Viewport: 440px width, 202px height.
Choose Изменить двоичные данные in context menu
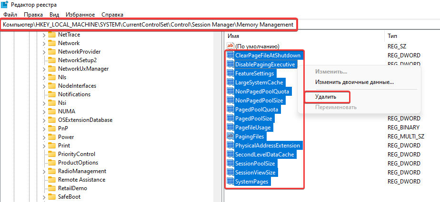click(354, 82)
